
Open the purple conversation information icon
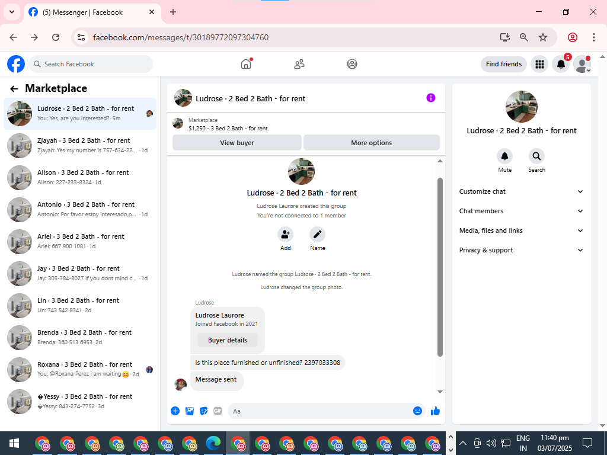click(x=431, y=98)
